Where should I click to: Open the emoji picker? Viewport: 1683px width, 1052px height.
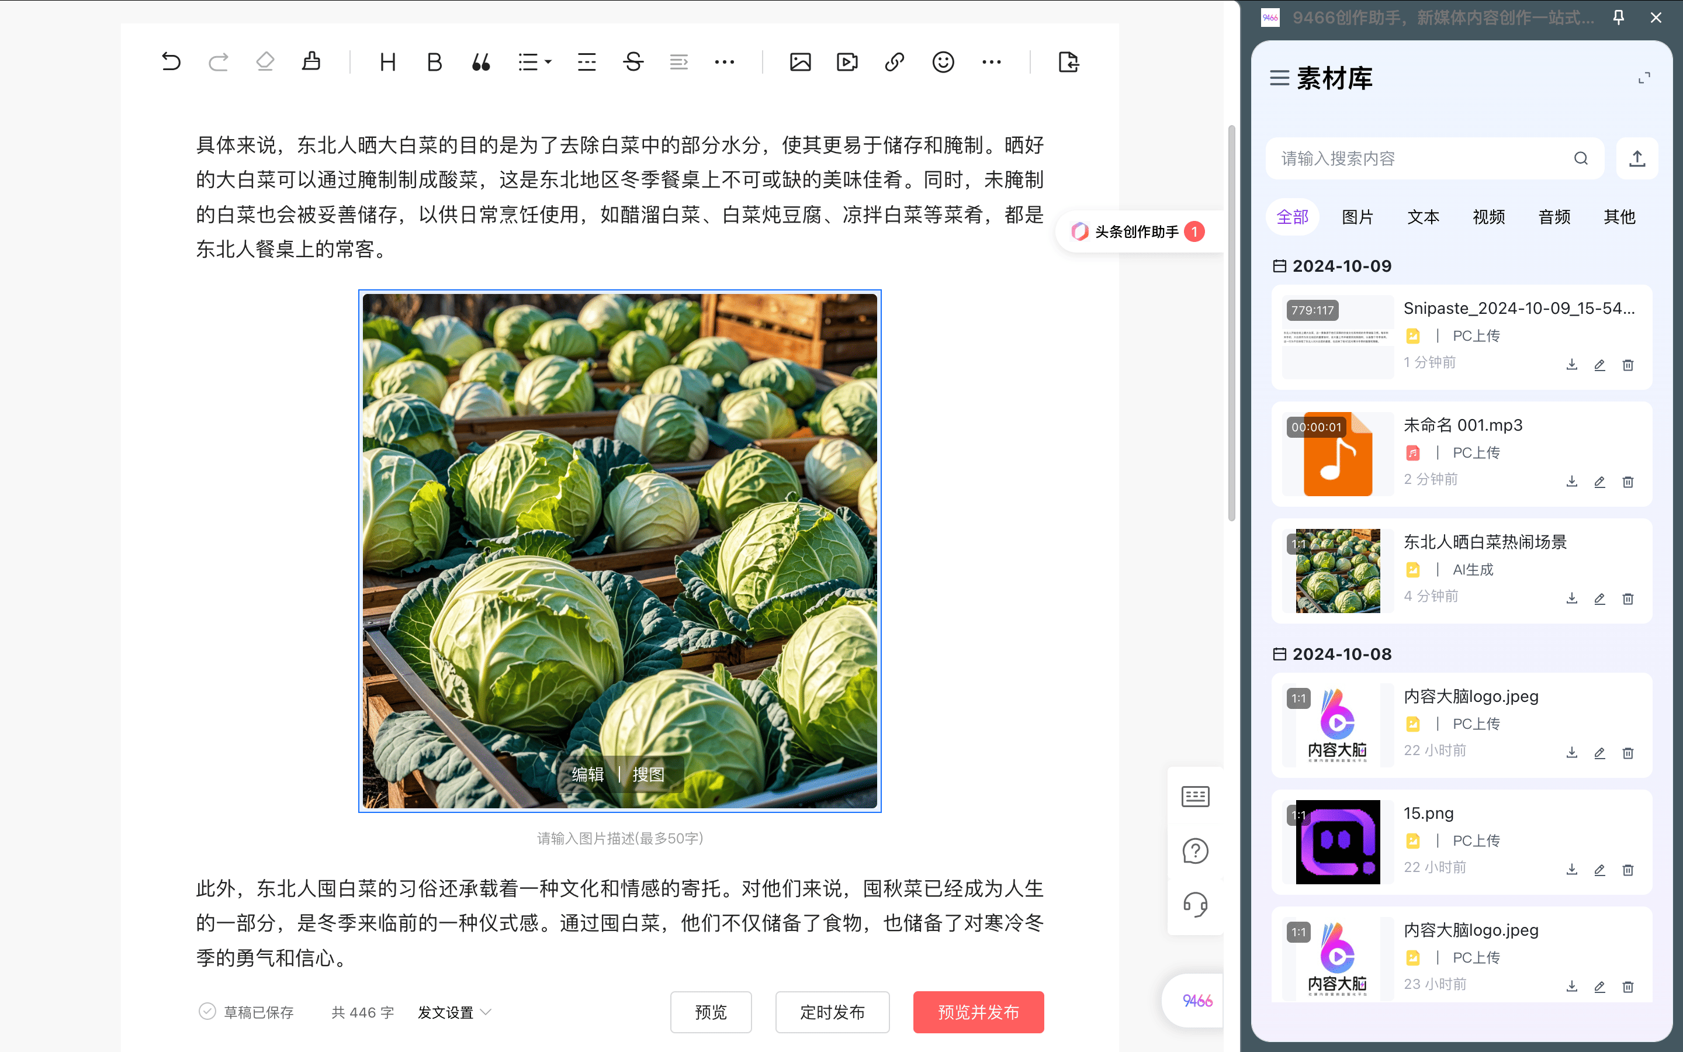point(943,62)
